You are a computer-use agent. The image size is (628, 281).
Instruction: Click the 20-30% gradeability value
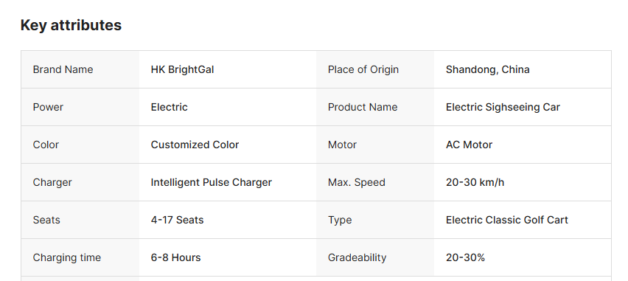click(465, 257)
